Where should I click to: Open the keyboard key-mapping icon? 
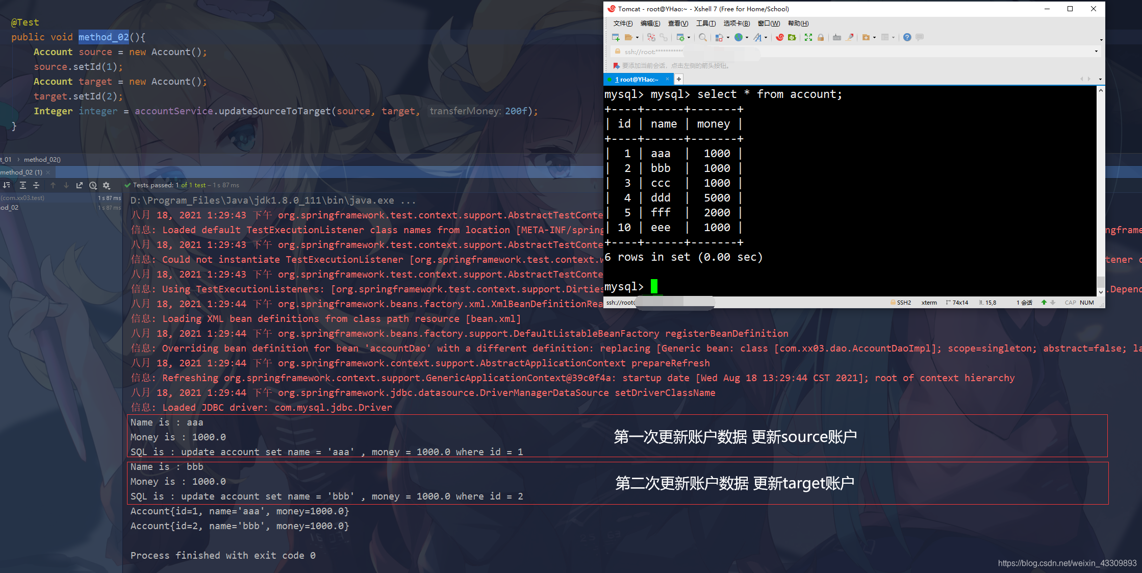837,37
